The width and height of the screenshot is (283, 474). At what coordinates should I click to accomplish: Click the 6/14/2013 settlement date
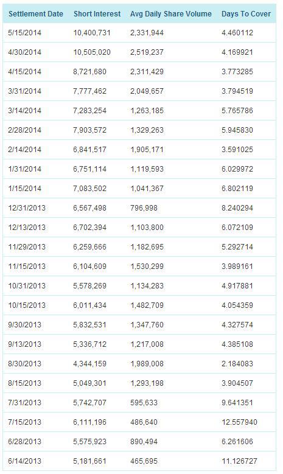click(24, 461)
